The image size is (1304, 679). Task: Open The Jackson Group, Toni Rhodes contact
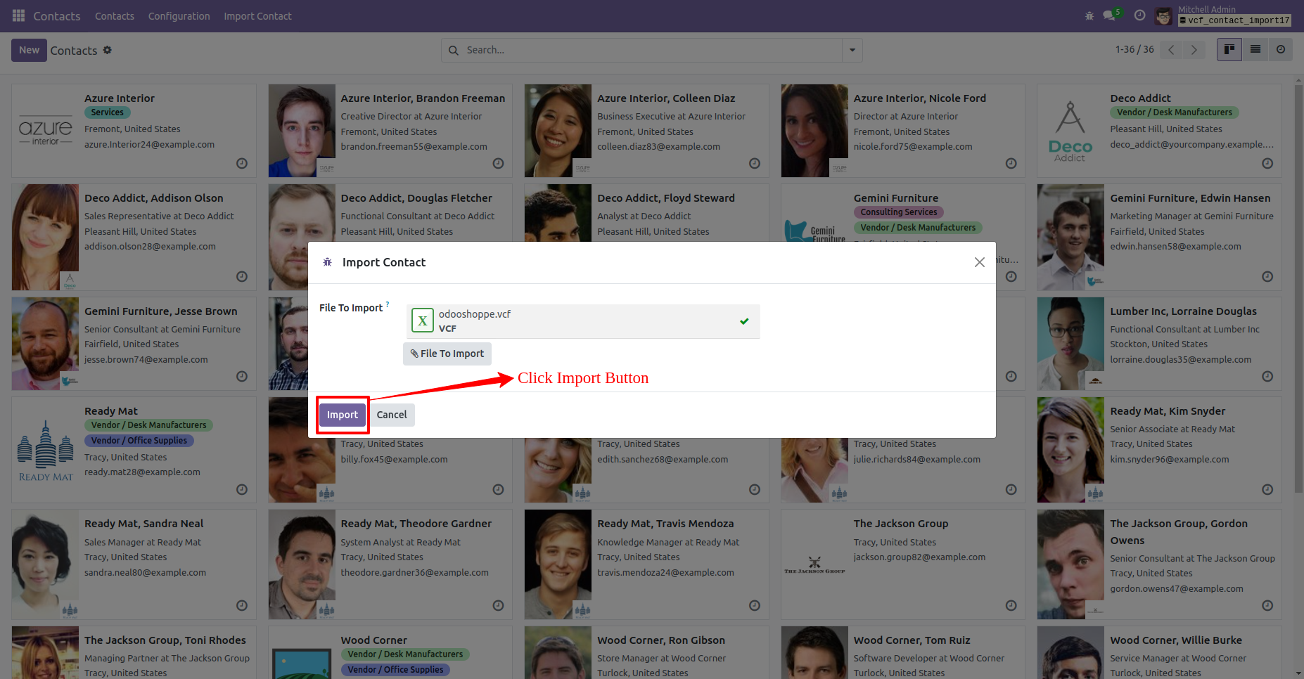(165, 640)
